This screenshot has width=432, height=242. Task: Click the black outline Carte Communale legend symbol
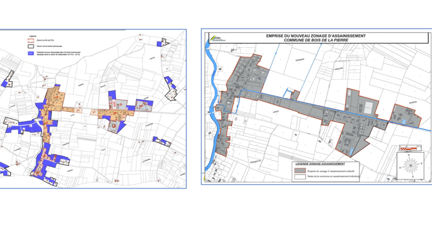[30, 47]
